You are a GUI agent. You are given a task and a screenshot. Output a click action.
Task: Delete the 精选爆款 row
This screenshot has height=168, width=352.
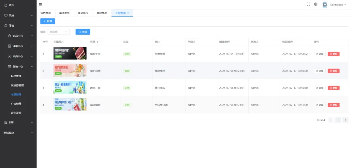pos(334,105)
